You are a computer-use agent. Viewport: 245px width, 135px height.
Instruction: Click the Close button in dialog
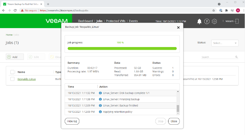[174, 121]
